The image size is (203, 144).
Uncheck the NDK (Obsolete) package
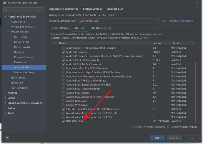pyautogui.click(x=64, y=121)
